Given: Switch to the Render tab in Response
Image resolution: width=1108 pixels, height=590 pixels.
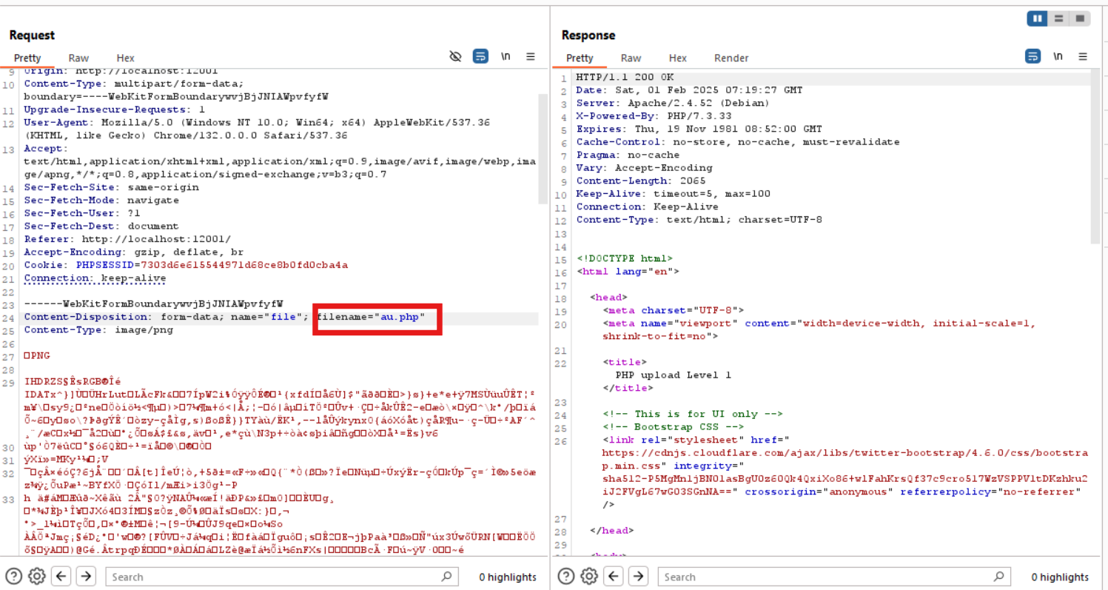Looking at the screenshot, I should pos(731,58).
